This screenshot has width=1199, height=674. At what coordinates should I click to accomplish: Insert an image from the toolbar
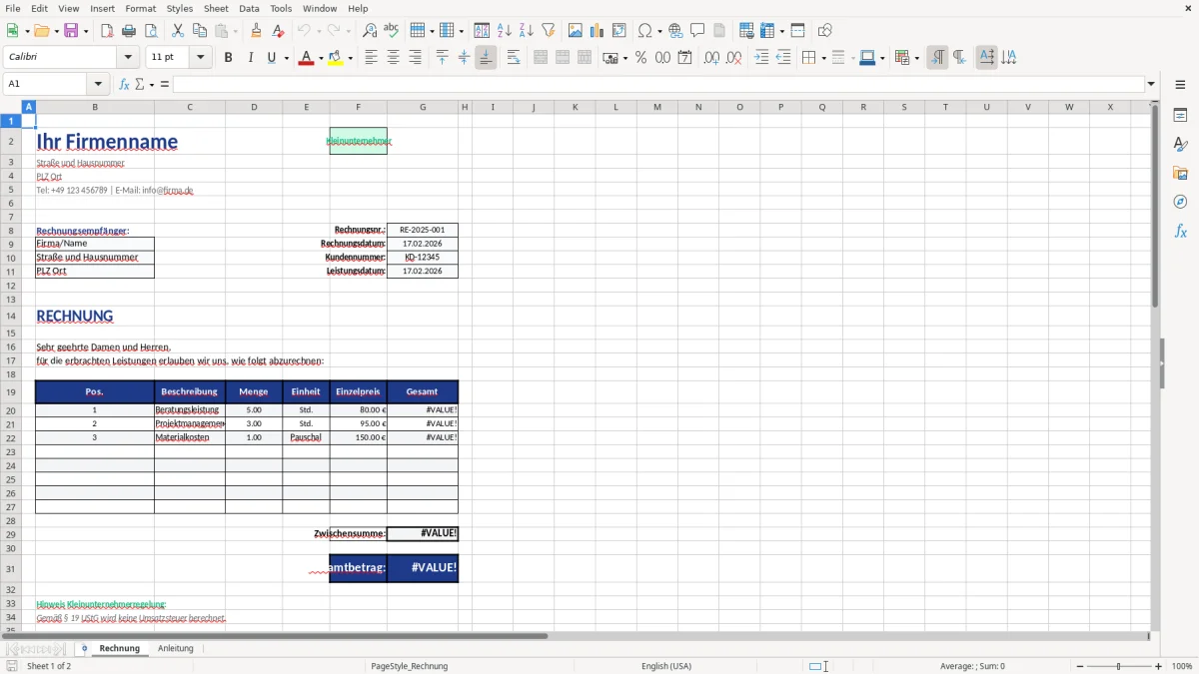576,30
